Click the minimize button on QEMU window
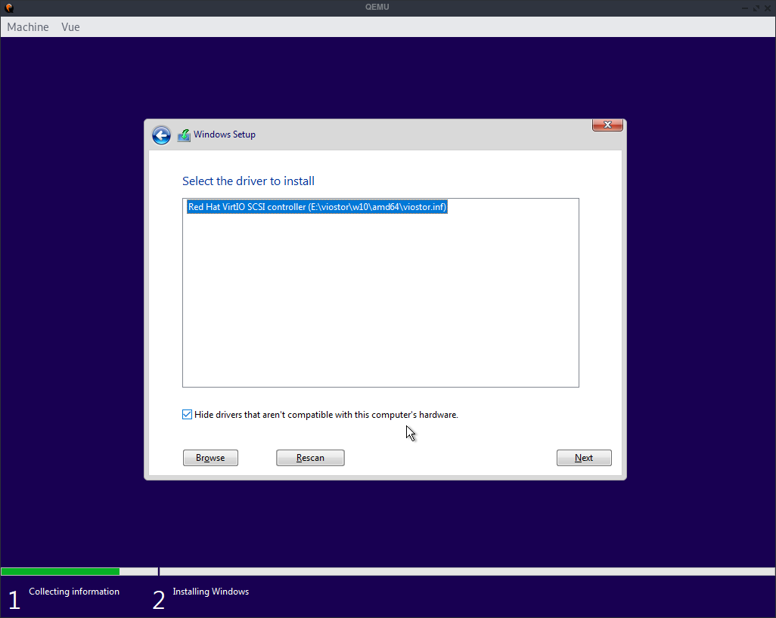Viewport: 776px width, 618px height. [746, 8]
